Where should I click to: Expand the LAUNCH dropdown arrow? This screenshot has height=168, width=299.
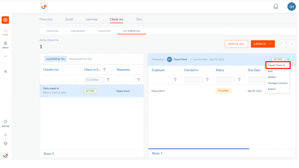[270, 44]
